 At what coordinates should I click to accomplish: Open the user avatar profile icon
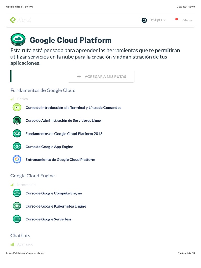click(x=144, y=20)
